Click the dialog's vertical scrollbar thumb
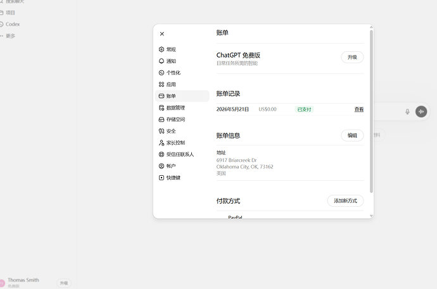Image resolution: width=437 pixels, height=289 pixels. coord(371,111)
